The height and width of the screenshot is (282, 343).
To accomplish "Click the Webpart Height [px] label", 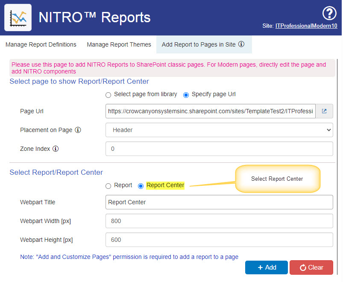I will coord(47,240).
